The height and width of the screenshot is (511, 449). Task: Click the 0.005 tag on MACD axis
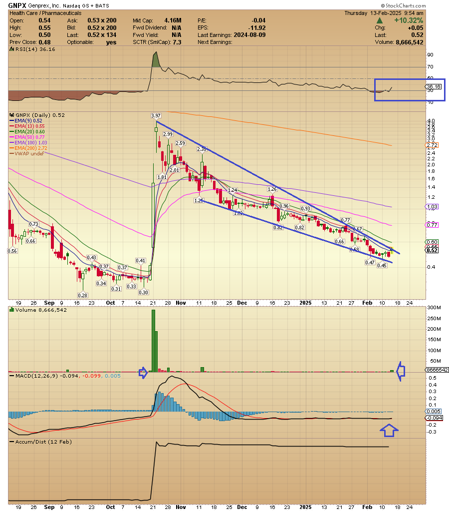click(434, 411)
